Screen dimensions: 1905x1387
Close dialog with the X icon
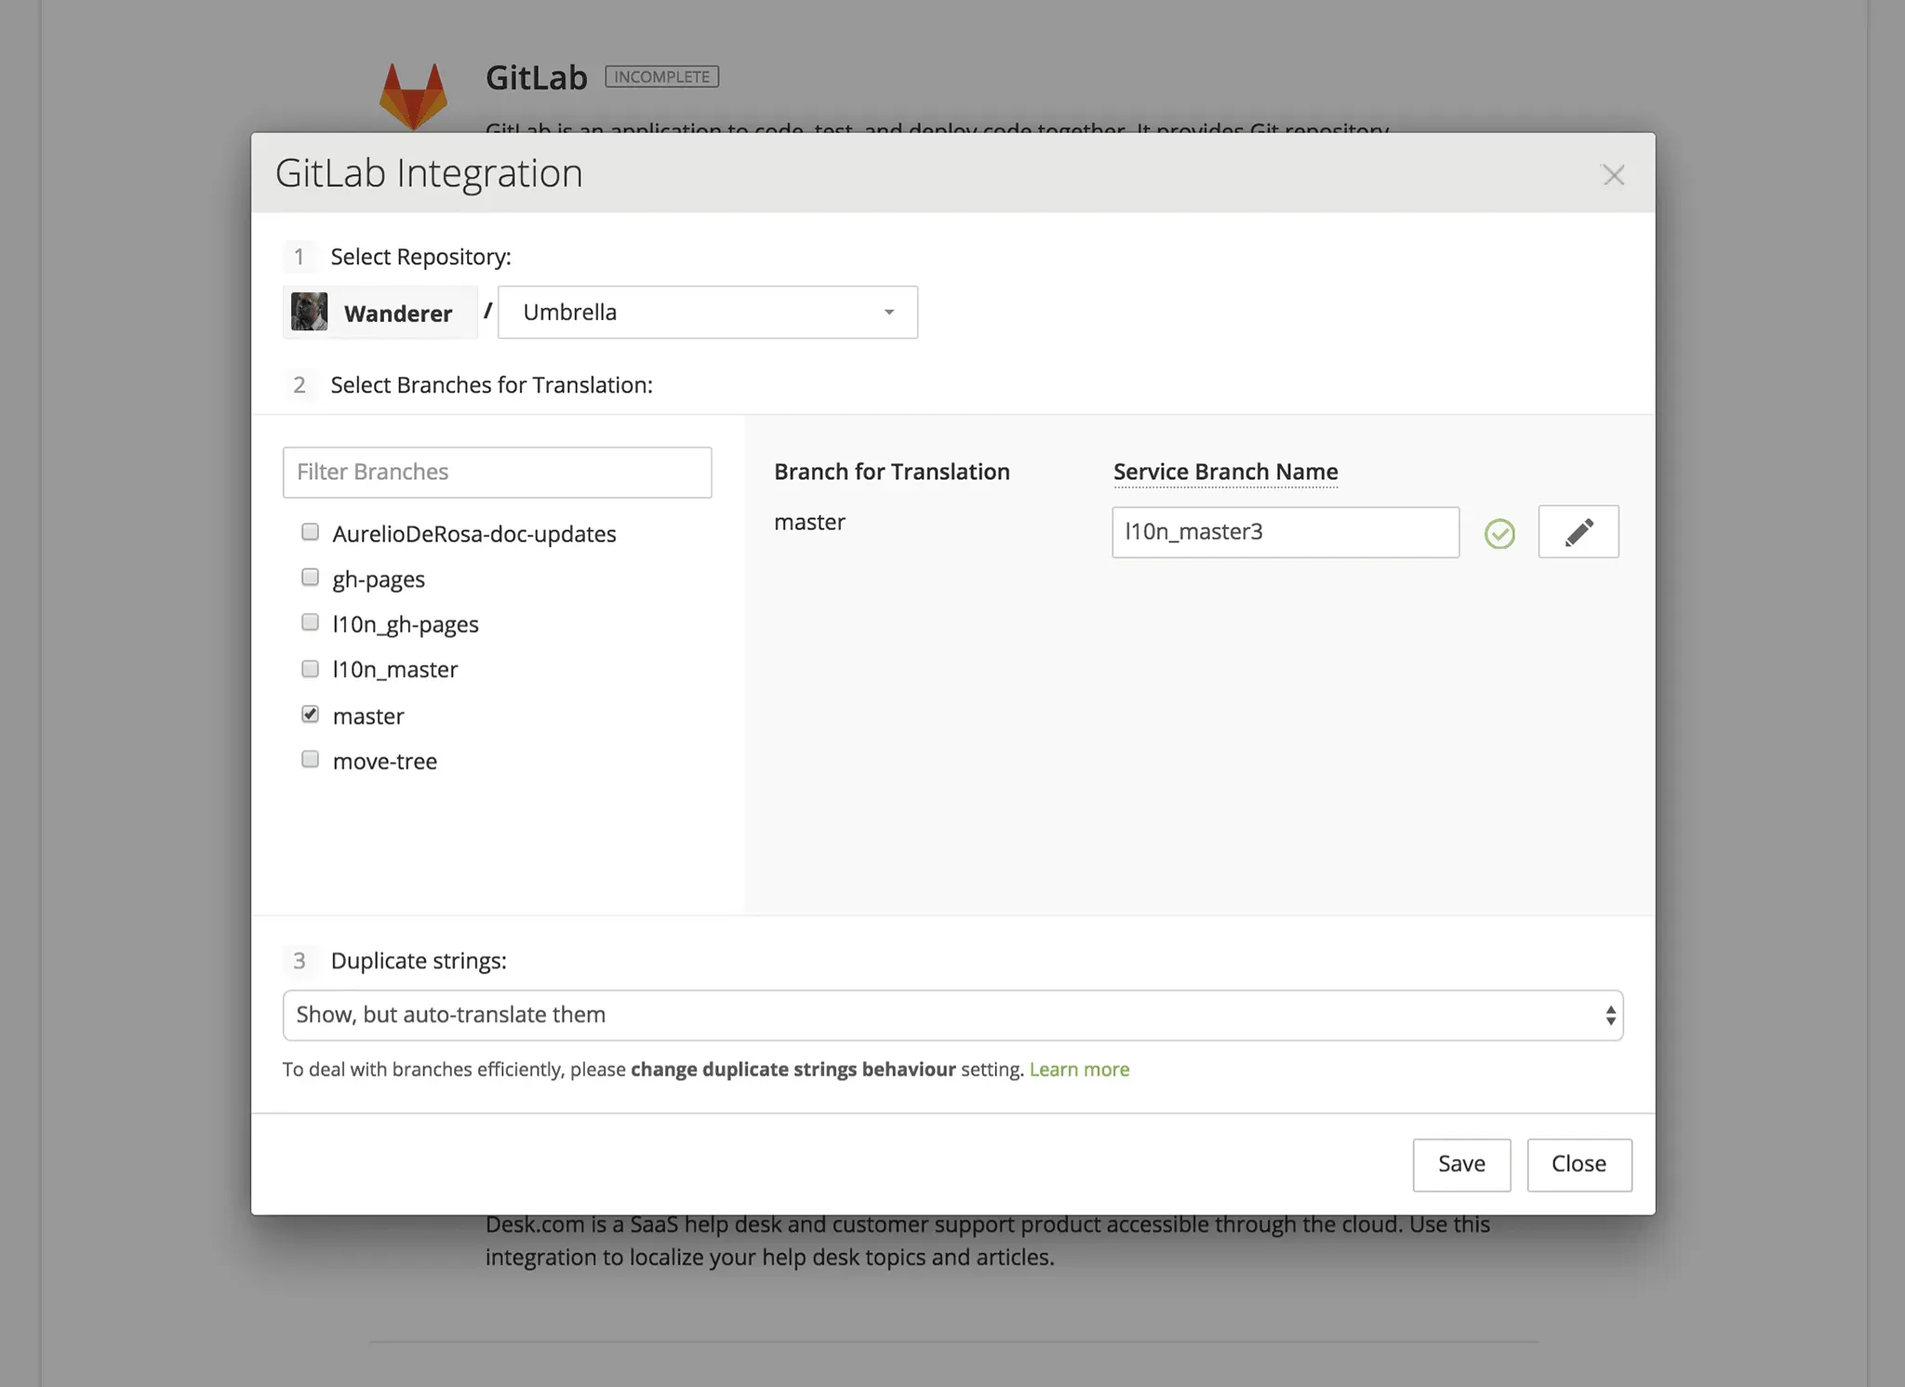pos(1613,175)
